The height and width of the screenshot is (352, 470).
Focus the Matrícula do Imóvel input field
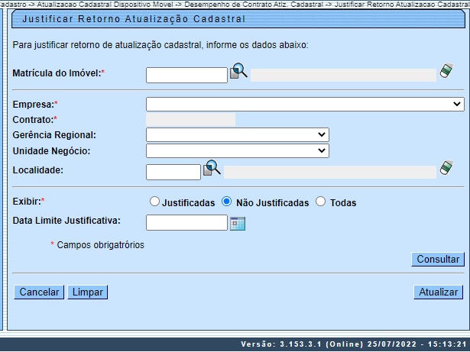click(186, 75)
